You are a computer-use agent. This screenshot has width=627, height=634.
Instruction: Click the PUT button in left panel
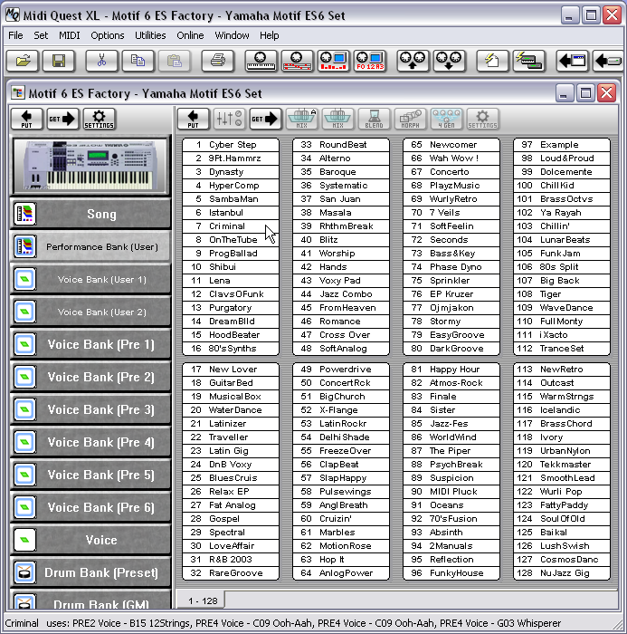26,119
